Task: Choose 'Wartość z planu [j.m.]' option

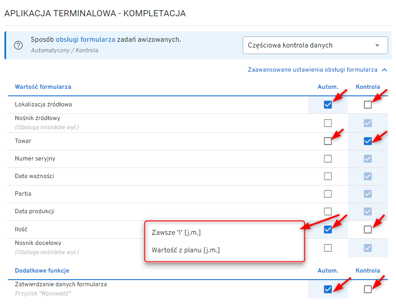Action: [185, 250]
